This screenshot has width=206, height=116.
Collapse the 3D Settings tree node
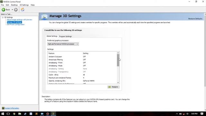[3, 17]
